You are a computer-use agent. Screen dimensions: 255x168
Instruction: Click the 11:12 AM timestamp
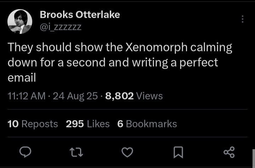tap(26, 96)
